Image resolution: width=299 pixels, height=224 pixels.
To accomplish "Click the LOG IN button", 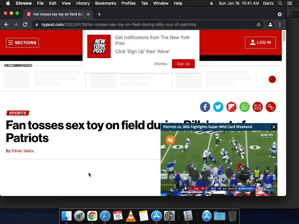I will coord(260,43).
